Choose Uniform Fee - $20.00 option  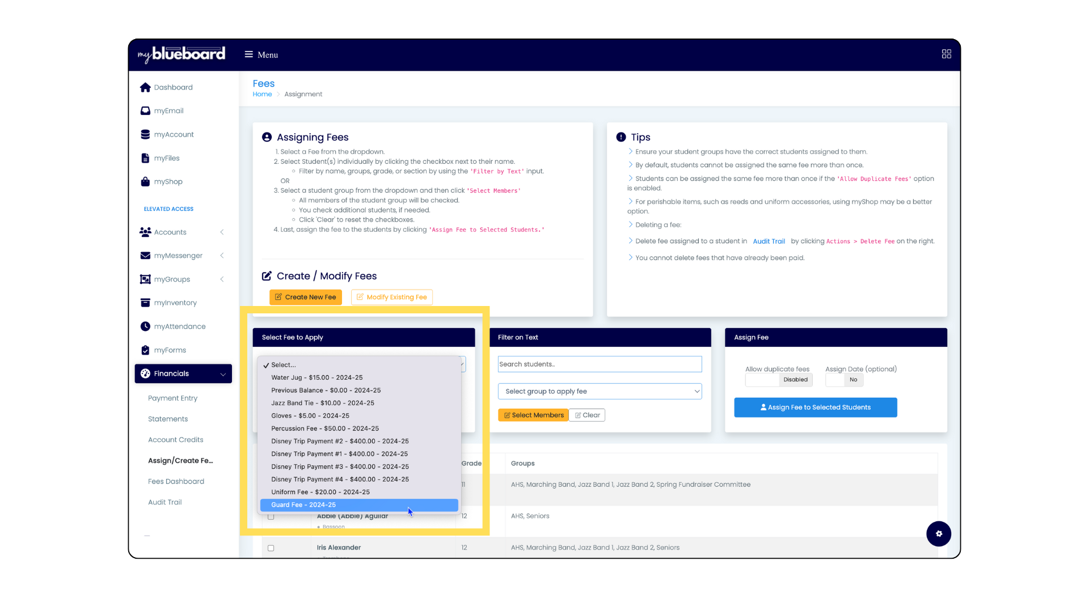coord(320,492)
